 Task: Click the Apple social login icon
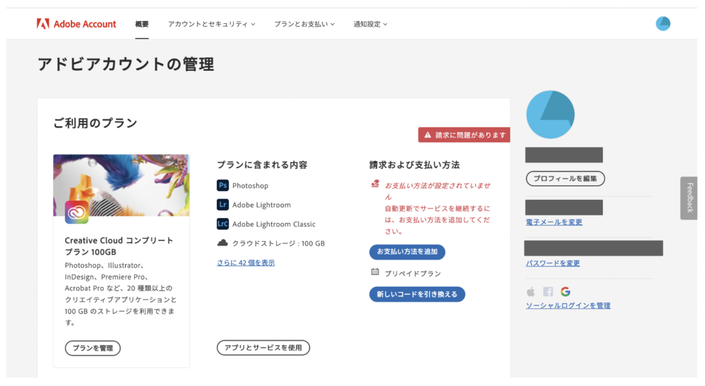[x=530, y=292]
